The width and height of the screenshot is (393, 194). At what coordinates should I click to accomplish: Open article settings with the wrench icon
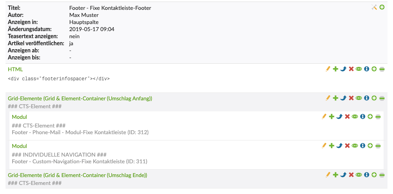pos(374,7)
